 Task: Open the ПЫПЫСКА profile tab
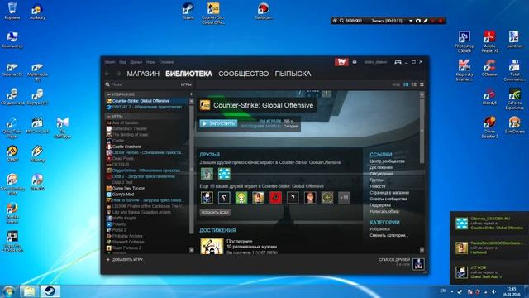[293, 74]
